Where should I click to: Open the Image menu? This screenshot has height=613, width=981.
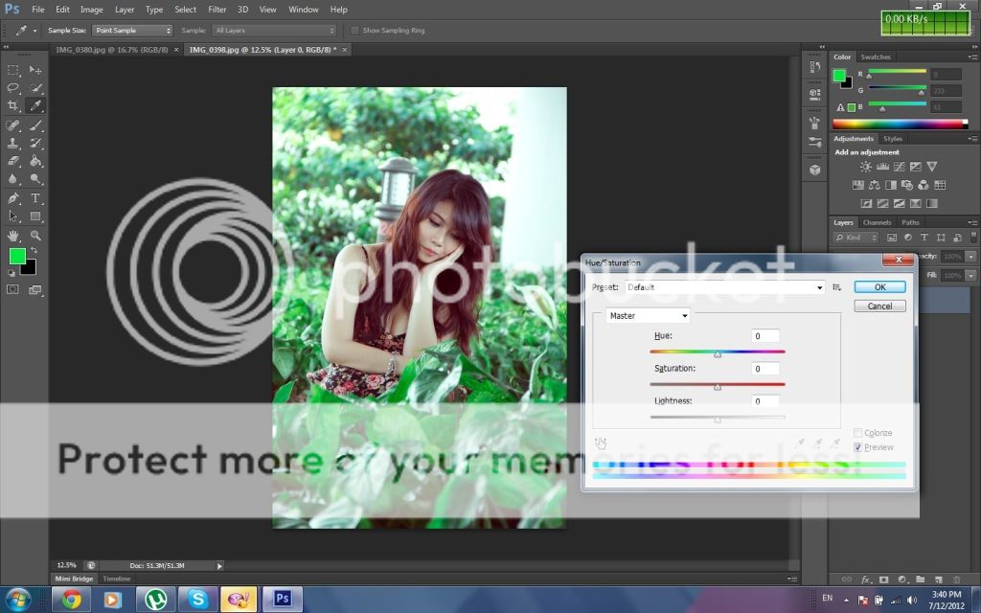[x=91, y=10]
